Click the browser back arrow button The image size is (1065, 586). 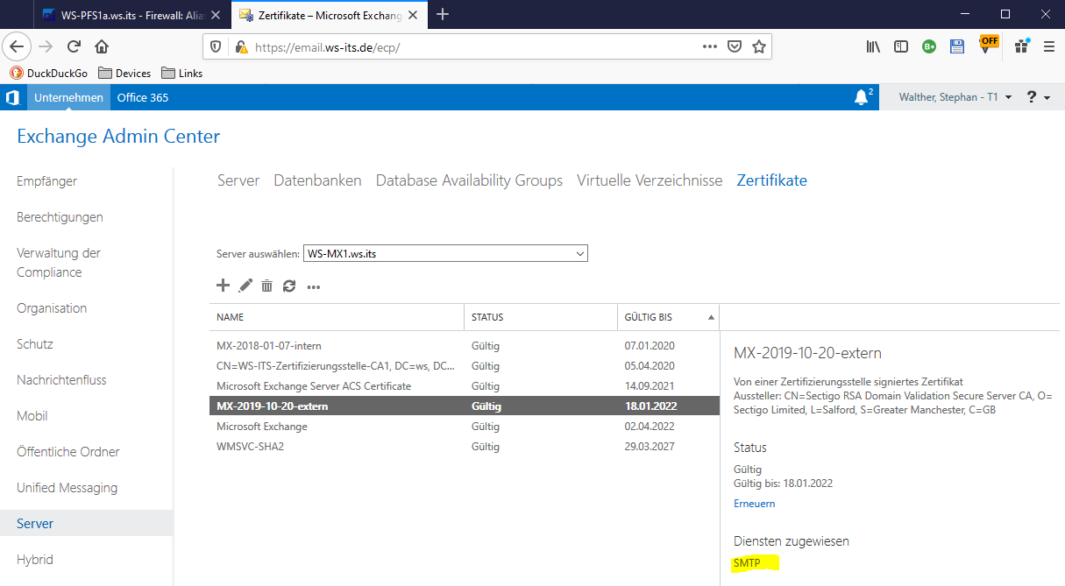point(17,46)
